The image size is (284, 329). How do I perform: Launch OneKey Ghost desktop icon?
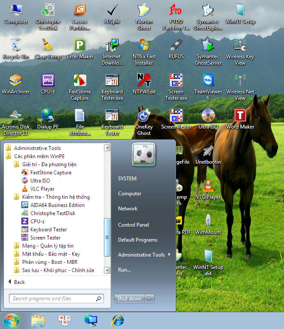144,122
